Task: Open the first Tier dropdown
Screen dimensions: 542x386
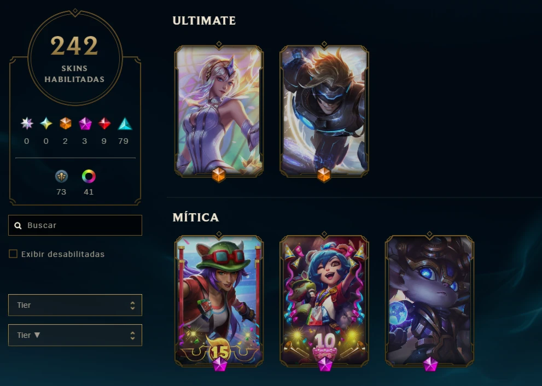Action: point(75,305)
